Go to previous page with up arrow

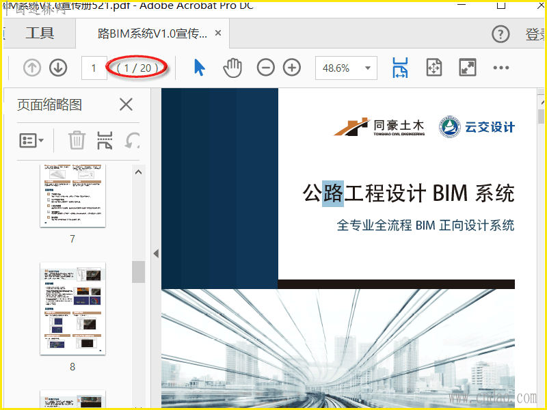tap(32, 68)
